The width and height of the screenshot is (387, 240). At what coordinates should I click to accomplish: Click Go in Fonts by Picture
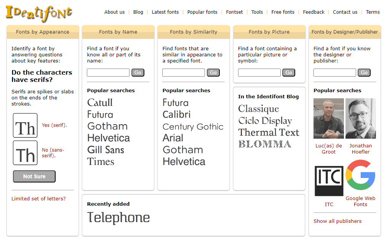[289, 72]
